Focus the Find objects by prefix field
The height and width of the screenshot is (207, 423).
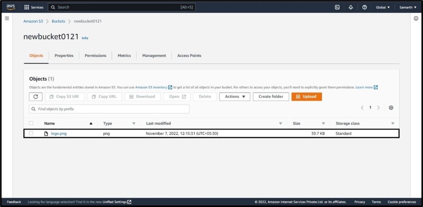pos(109,109)
